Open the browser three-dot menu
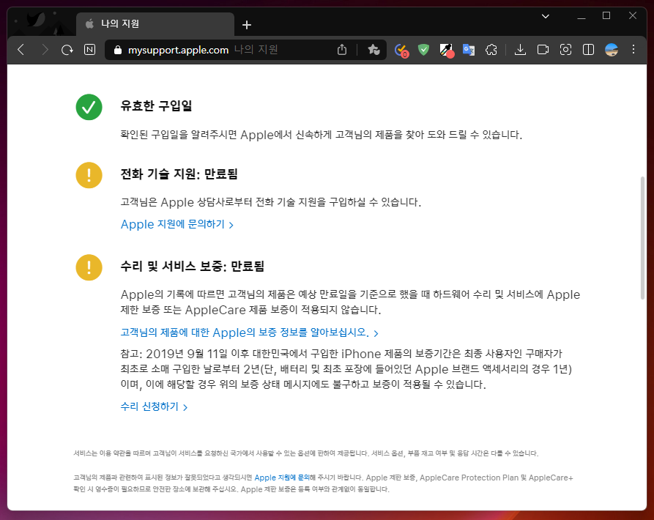 [633, 50]
